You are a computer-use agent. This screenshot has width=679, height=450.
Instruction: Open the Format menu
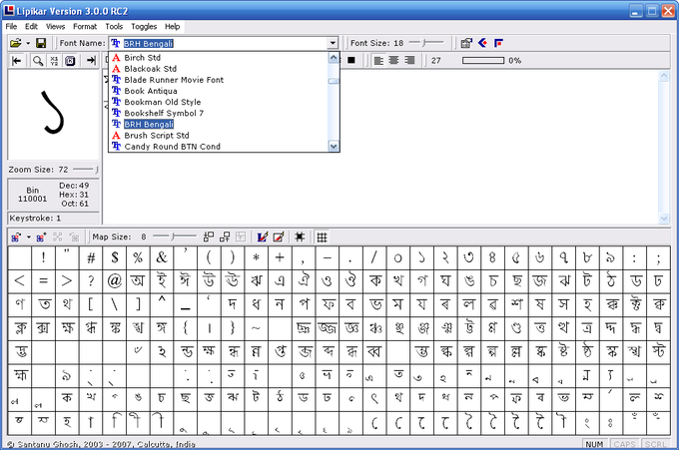tap(85, 26)
